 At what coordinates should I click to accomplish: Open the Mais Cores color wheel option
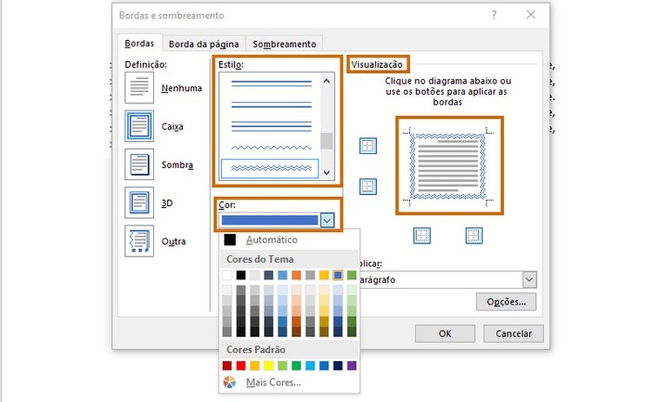click(230, 382)
